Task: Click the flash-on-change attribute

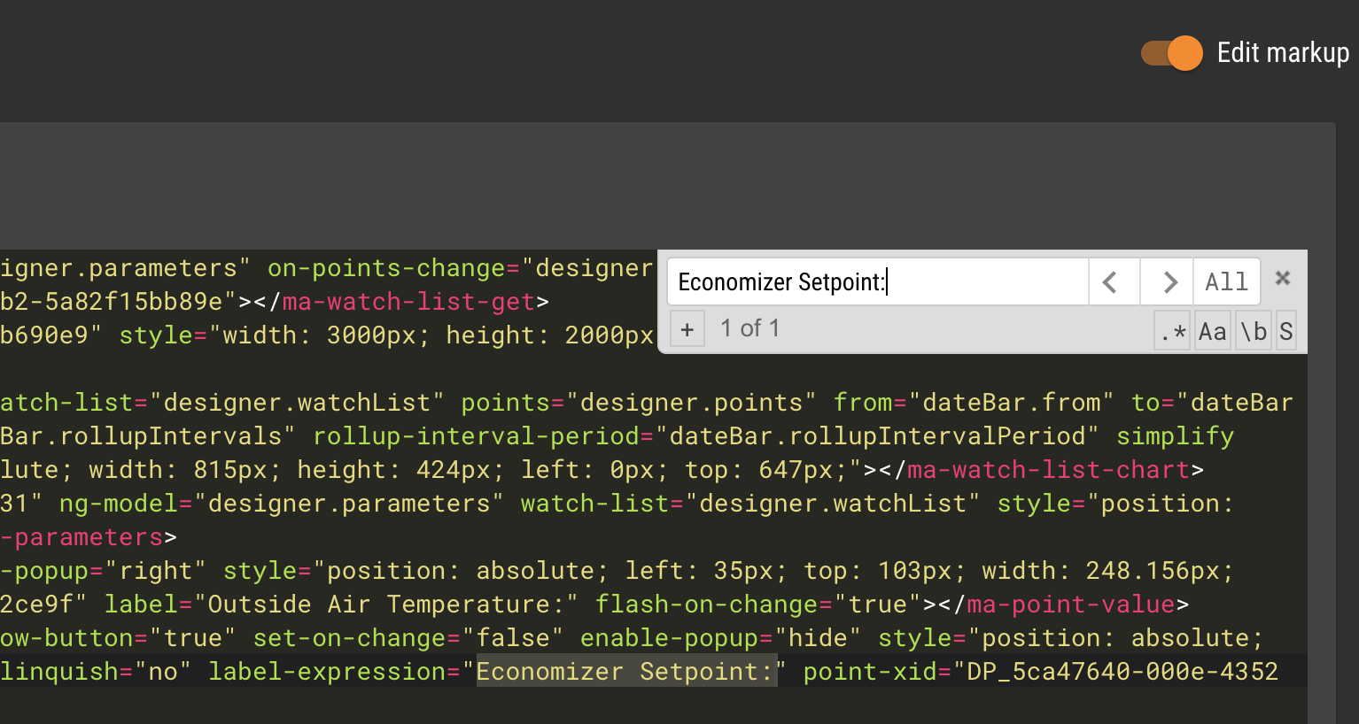Action: pyautogui.click(x=706, y=604)
